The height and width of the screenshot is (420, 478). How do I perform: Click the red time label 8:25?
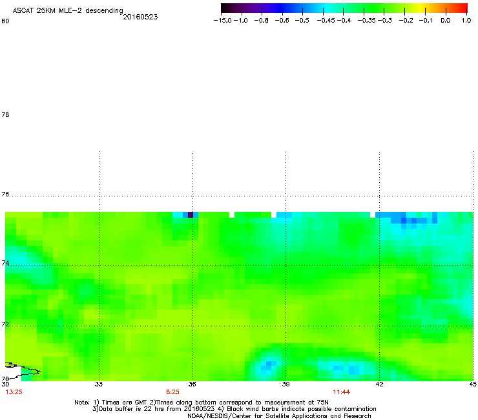[172, 392]
